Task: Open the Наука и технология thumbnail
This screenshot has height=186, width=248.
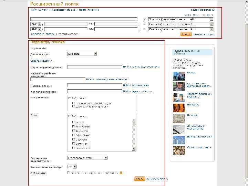Action: pos(179,140)
